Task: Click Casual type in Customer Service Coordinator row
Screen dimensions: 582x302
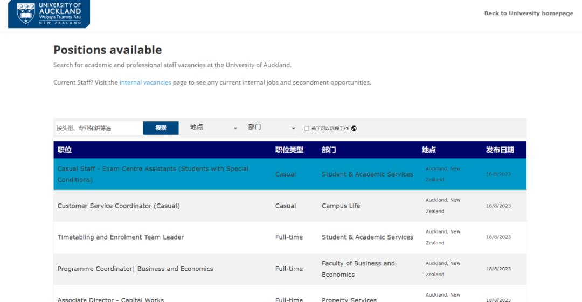Action: point(286,206)
